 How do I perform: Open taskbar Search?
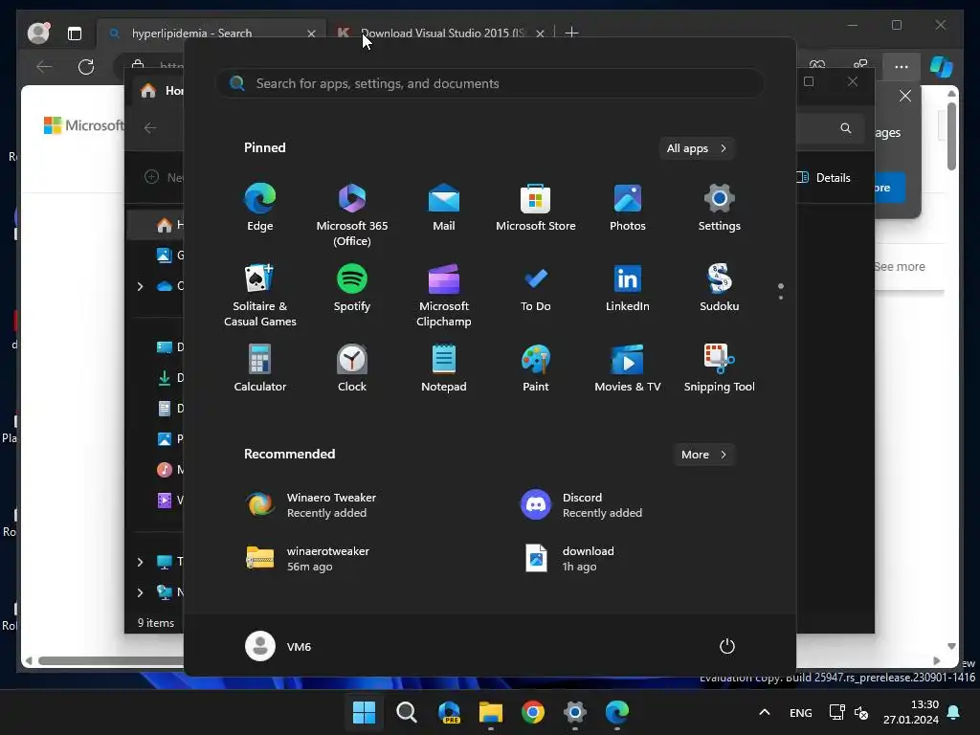tap(406, 712)
